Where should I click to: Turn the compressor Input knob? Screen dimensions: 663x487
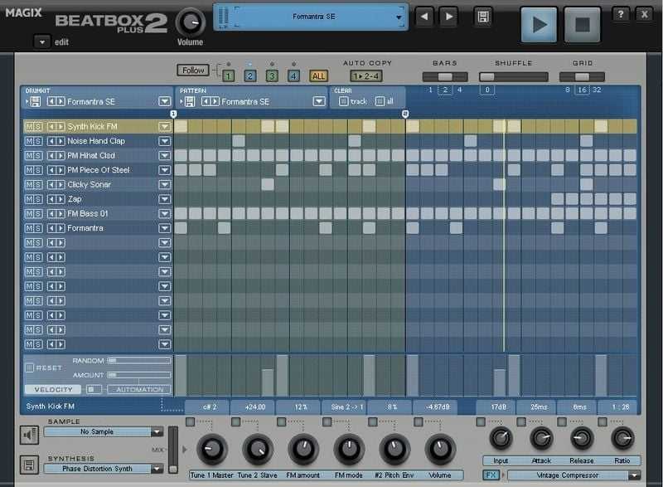pyautogui.click(x=501, y=438)
